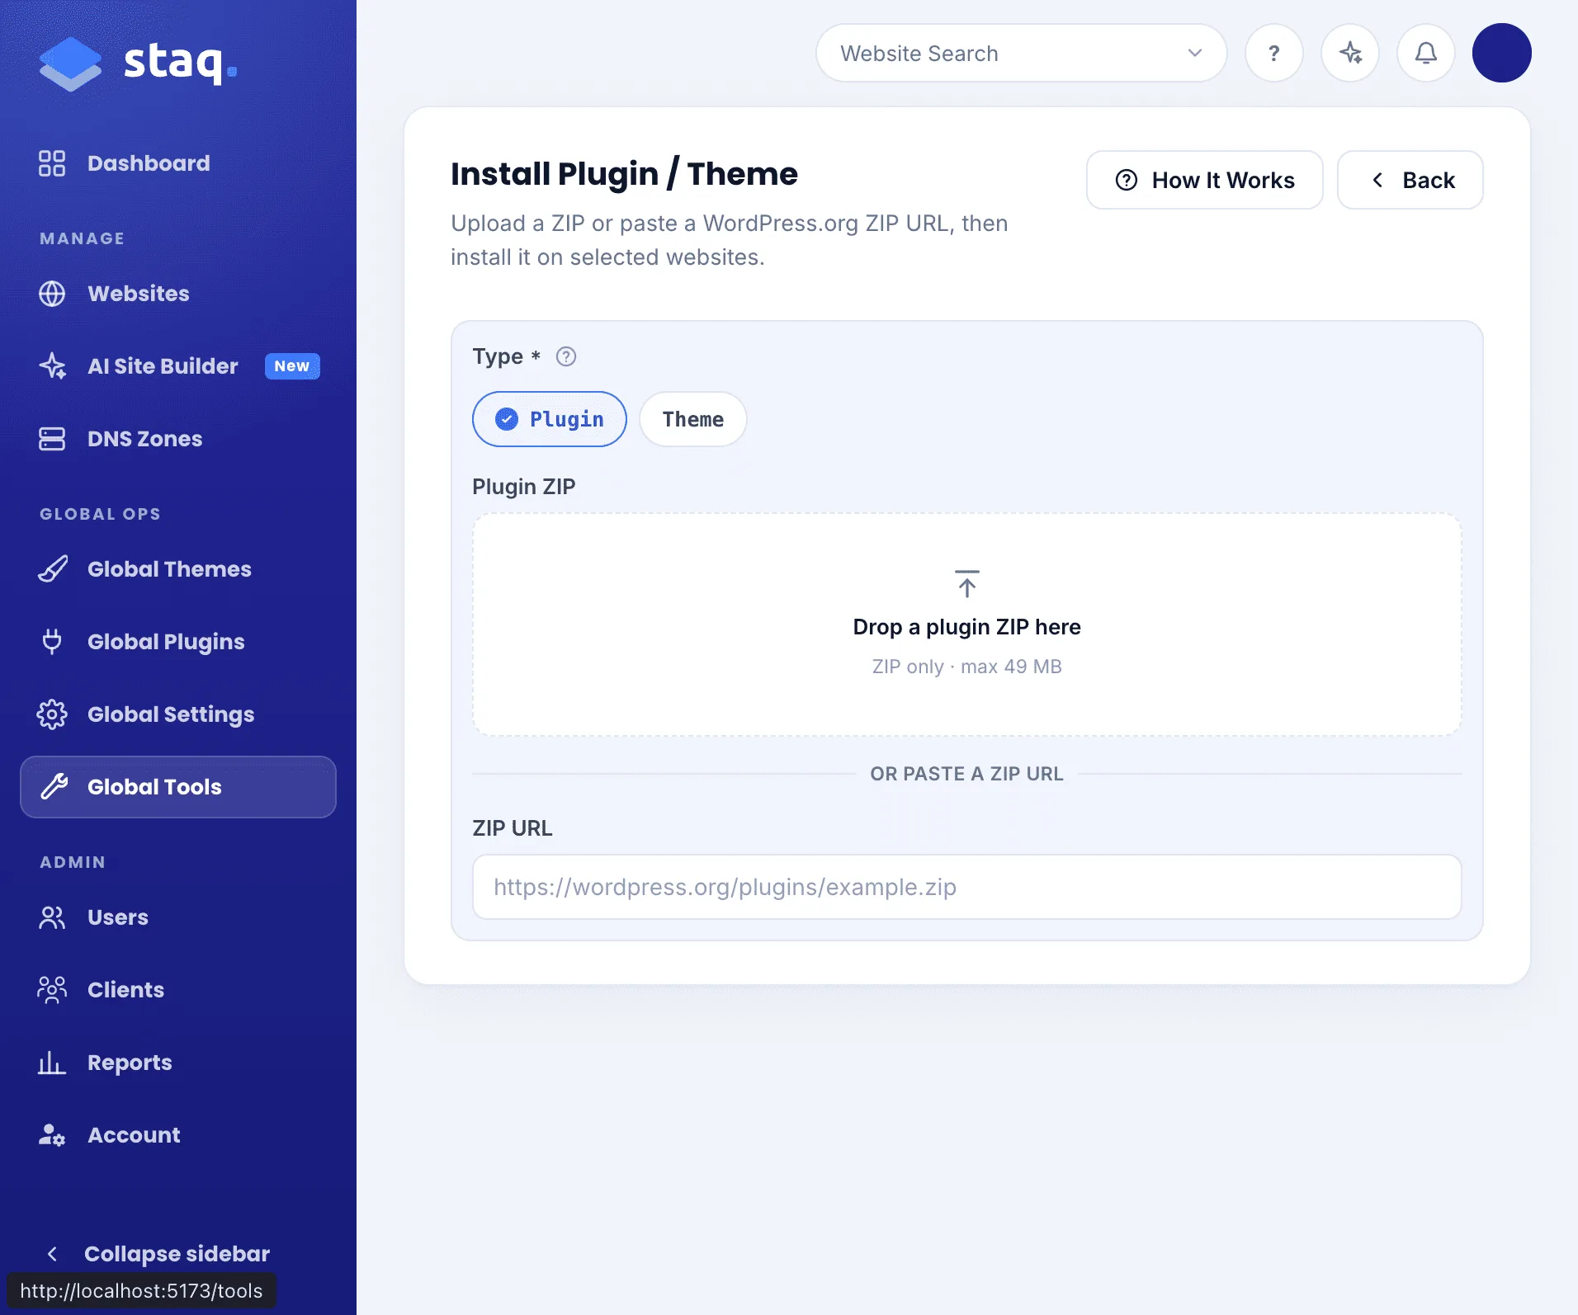Open Reports page
The image size is (1578, 1315).
[x=178, y=1063]
